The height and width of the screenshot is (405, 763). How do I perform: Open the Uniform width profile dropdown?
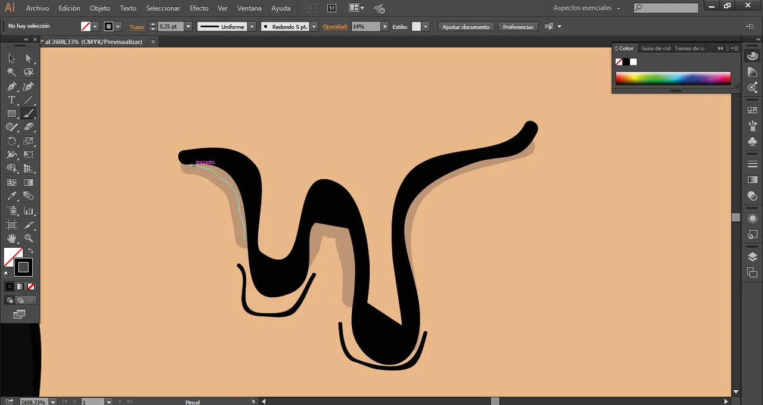pyautogui.click(x=252, y=26)
